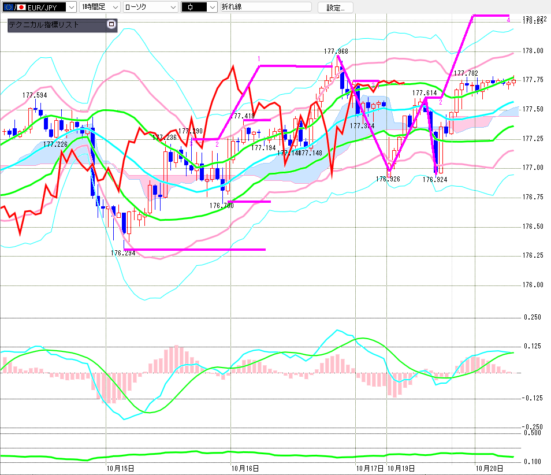The width and height of the screenshot is (551, 475).
Task: Click the 177.226 price label
Action: pyautogui.click(x=55, y=144)
